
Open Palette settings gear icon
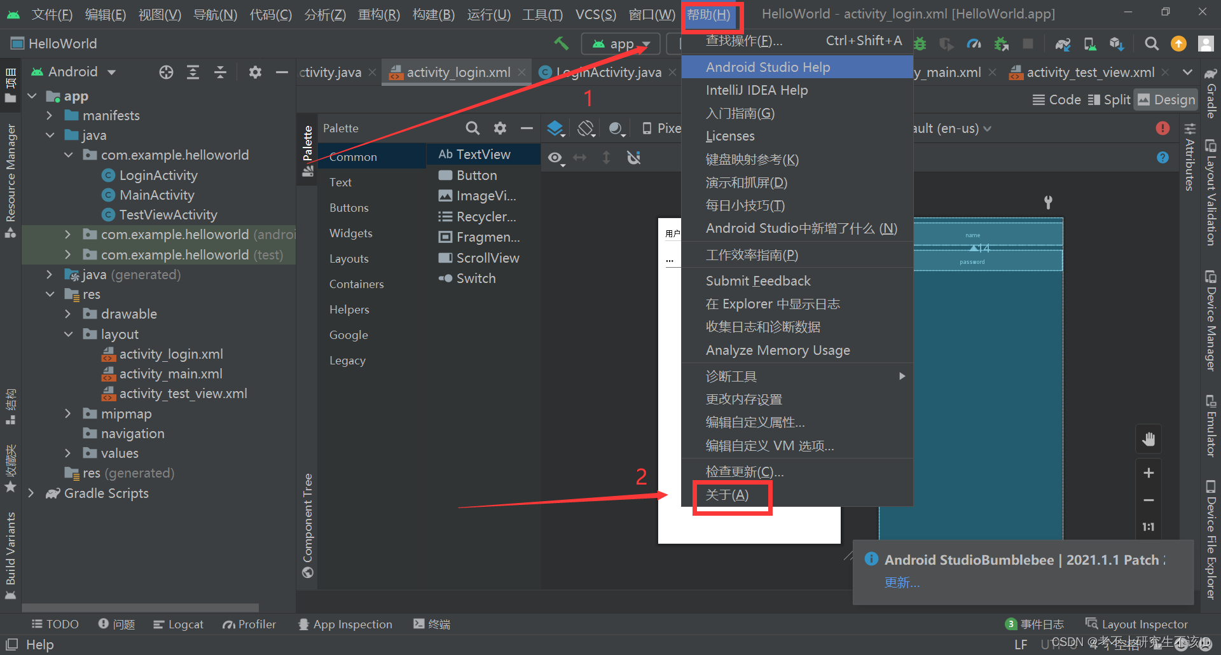[x=500, y=128]
